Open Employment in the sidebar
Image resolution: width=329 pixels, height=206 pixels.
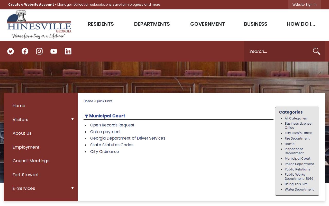coord(26,147)
